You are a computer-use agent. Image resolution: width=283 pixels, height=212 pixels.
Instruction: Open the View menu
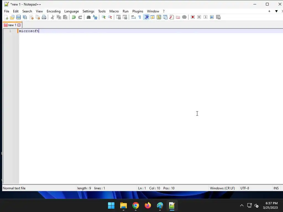tap(39, 11)
